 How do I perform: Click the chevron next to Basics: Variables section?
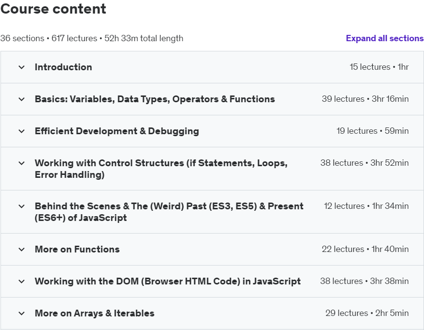click(x=21, y=99)
